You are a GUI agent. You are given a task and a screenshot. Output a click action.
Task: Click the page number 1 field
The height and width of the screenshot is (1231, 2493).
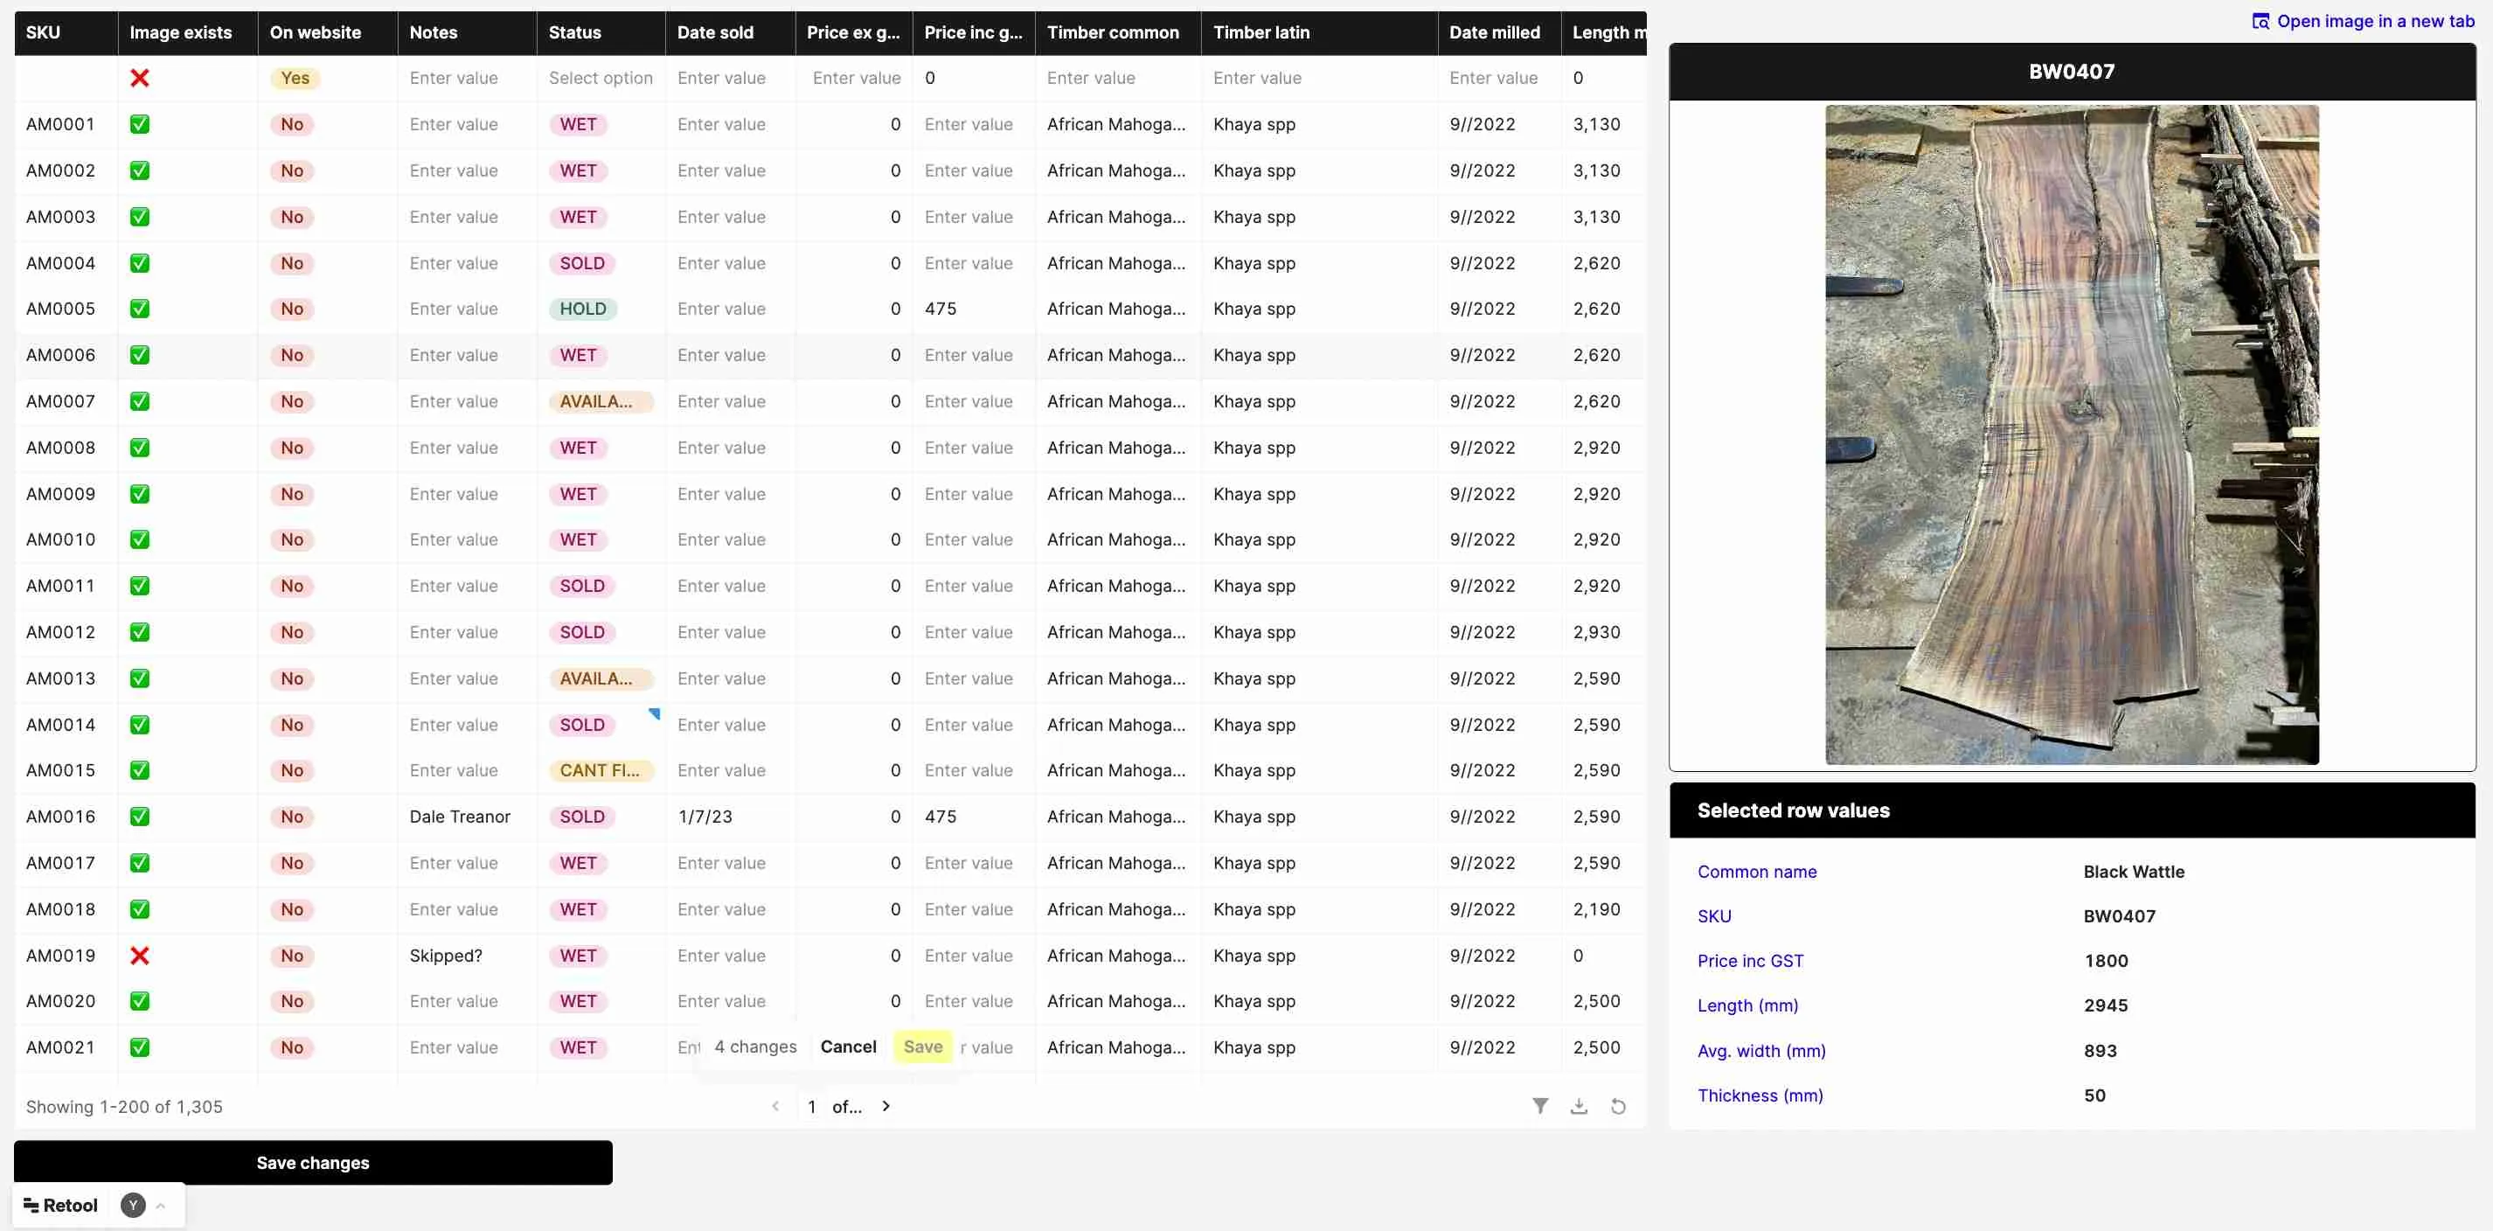[812, 1106]
